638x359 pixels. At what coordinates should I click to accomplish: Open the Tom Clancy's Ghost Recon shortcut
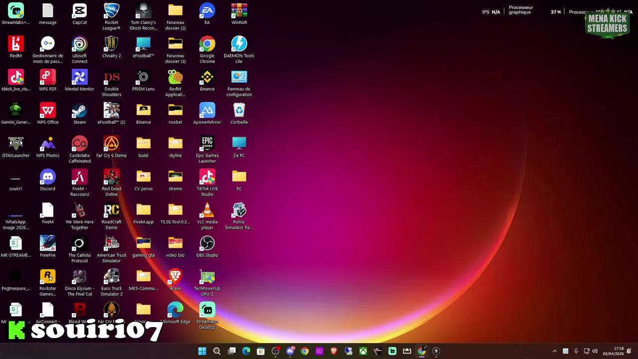(144, 16)
